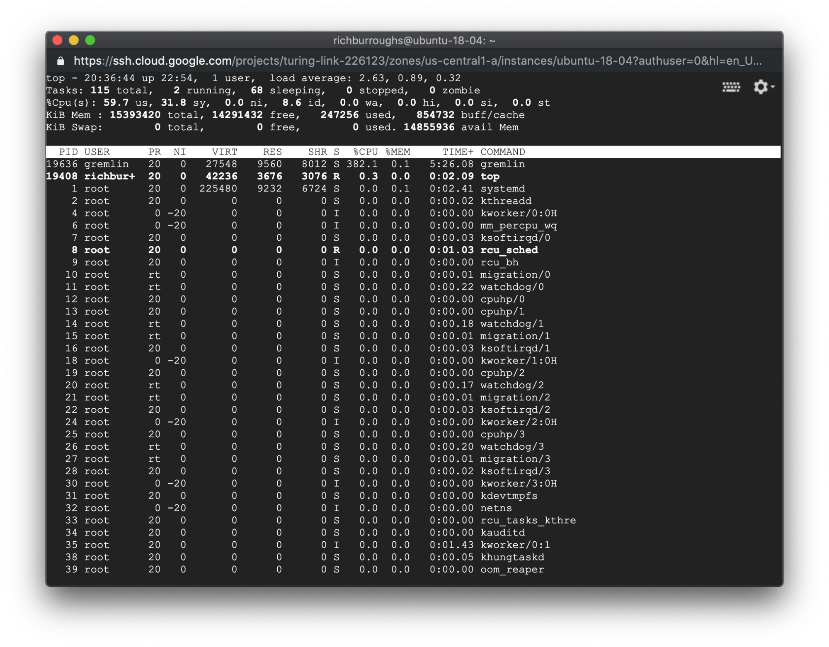Click the 59.7 us CPU value

coord(116,103)
